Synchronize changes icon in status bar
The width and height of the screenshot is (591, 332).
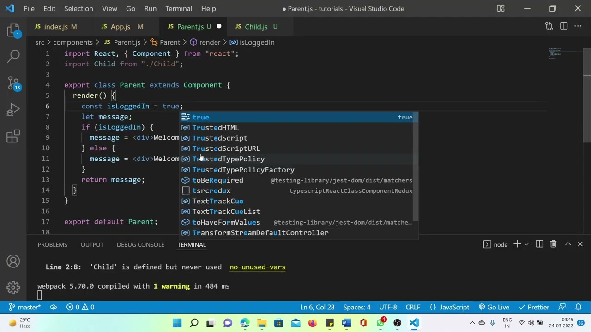click(54, 307)
